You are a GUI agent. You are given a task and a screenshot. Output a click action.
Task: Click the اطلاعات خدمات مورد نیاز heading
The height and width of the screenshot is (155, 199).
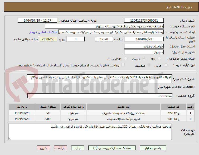176,87
